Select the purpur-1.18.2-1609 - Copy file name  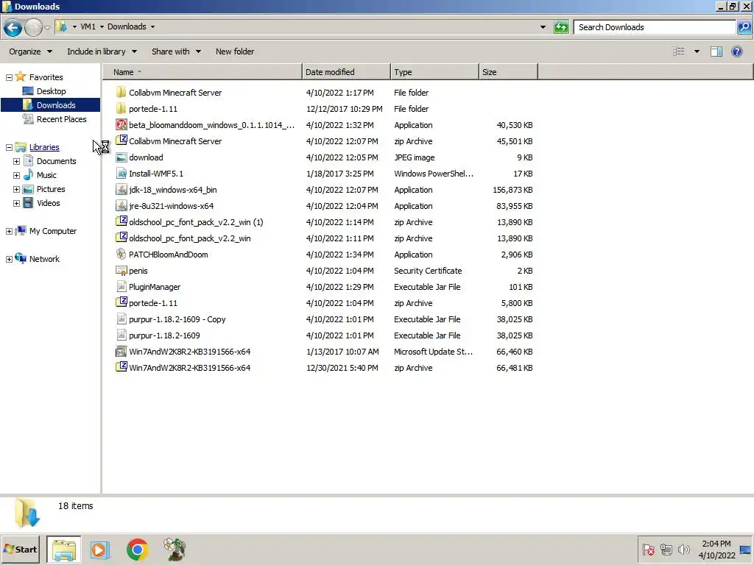point(177,319)
